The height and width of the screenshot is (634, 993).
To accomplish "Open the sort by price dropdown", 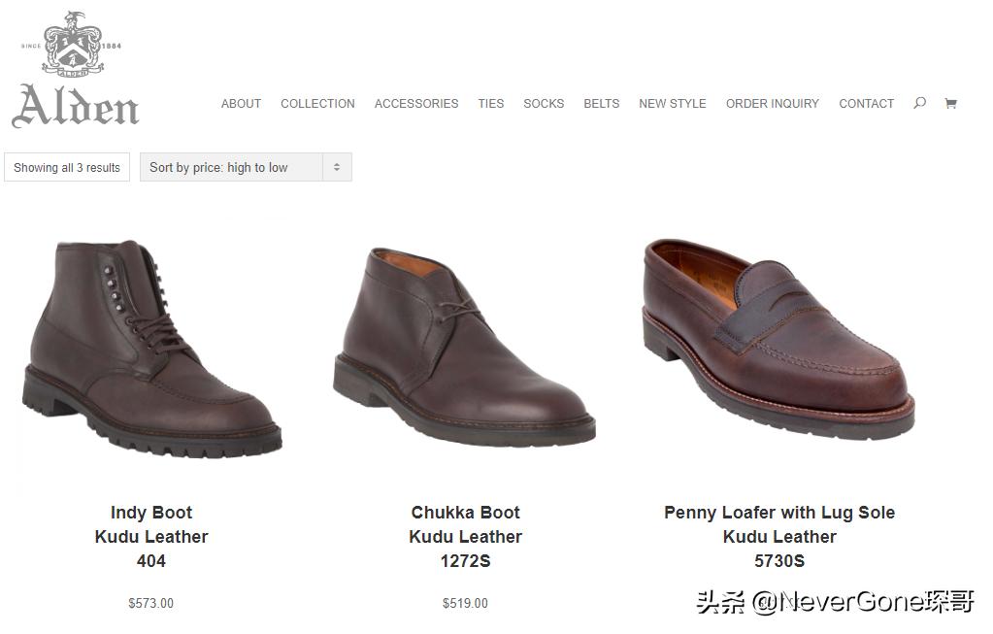I will click(246, 167).
